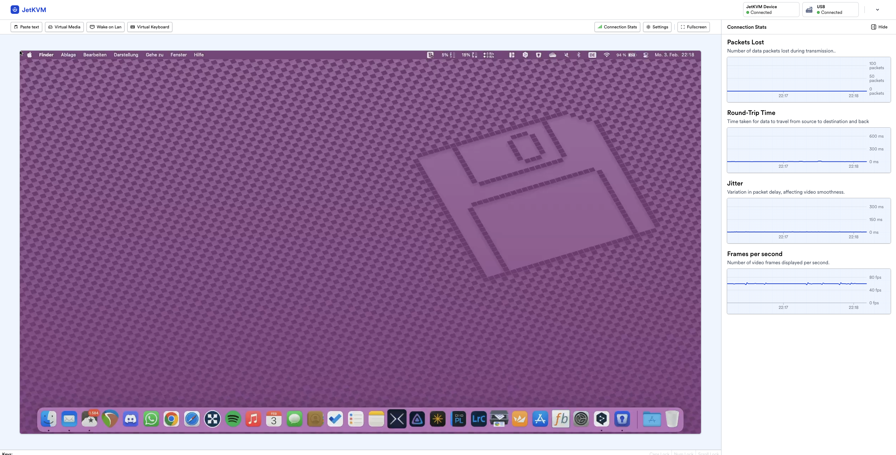Click the Paste text button
Screen dimensions: 896x455
coord(27,27)
